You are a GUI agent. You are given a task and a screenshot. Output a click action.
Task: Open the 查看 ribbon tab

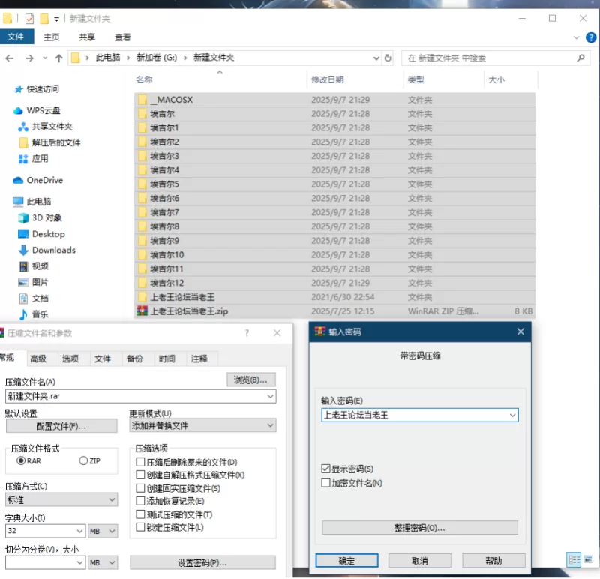coord(122,37)
